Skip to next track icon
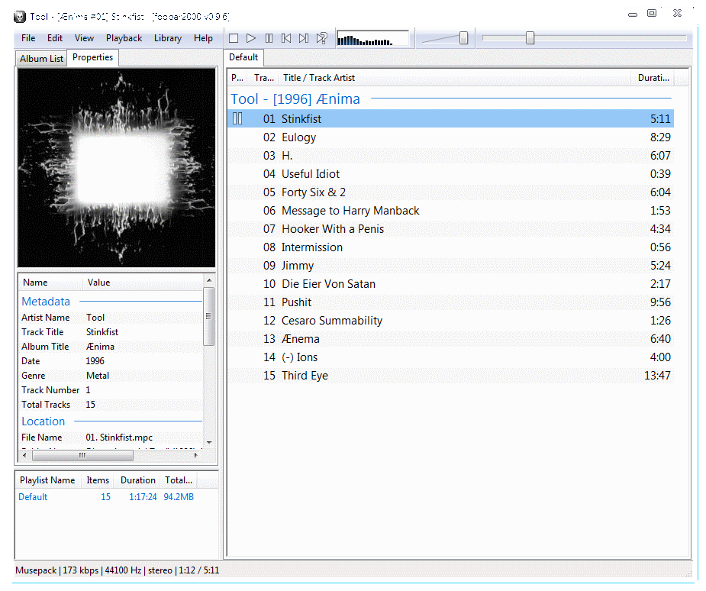The image size is (706, 591). pyautogui.click(x=304, y=38)
